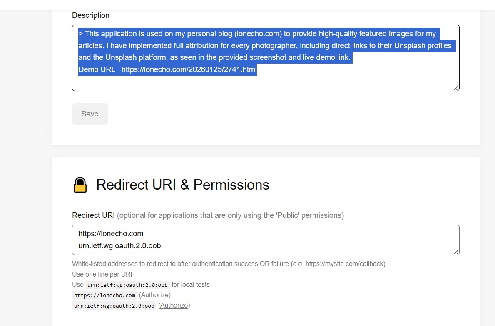Click the Redirect URI field label
The image size is (495, 326).
coord(93,215)
